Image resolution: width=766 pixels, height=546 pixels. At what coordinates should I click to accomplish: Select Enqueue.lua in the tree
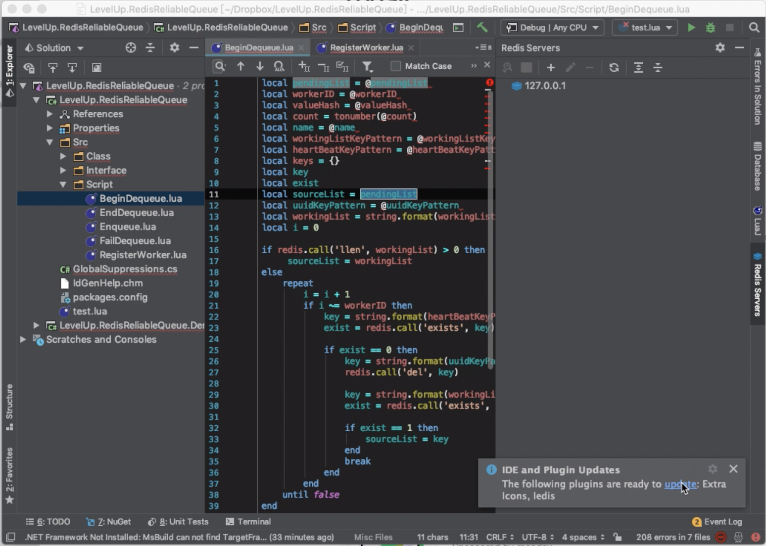click(128, 227)
